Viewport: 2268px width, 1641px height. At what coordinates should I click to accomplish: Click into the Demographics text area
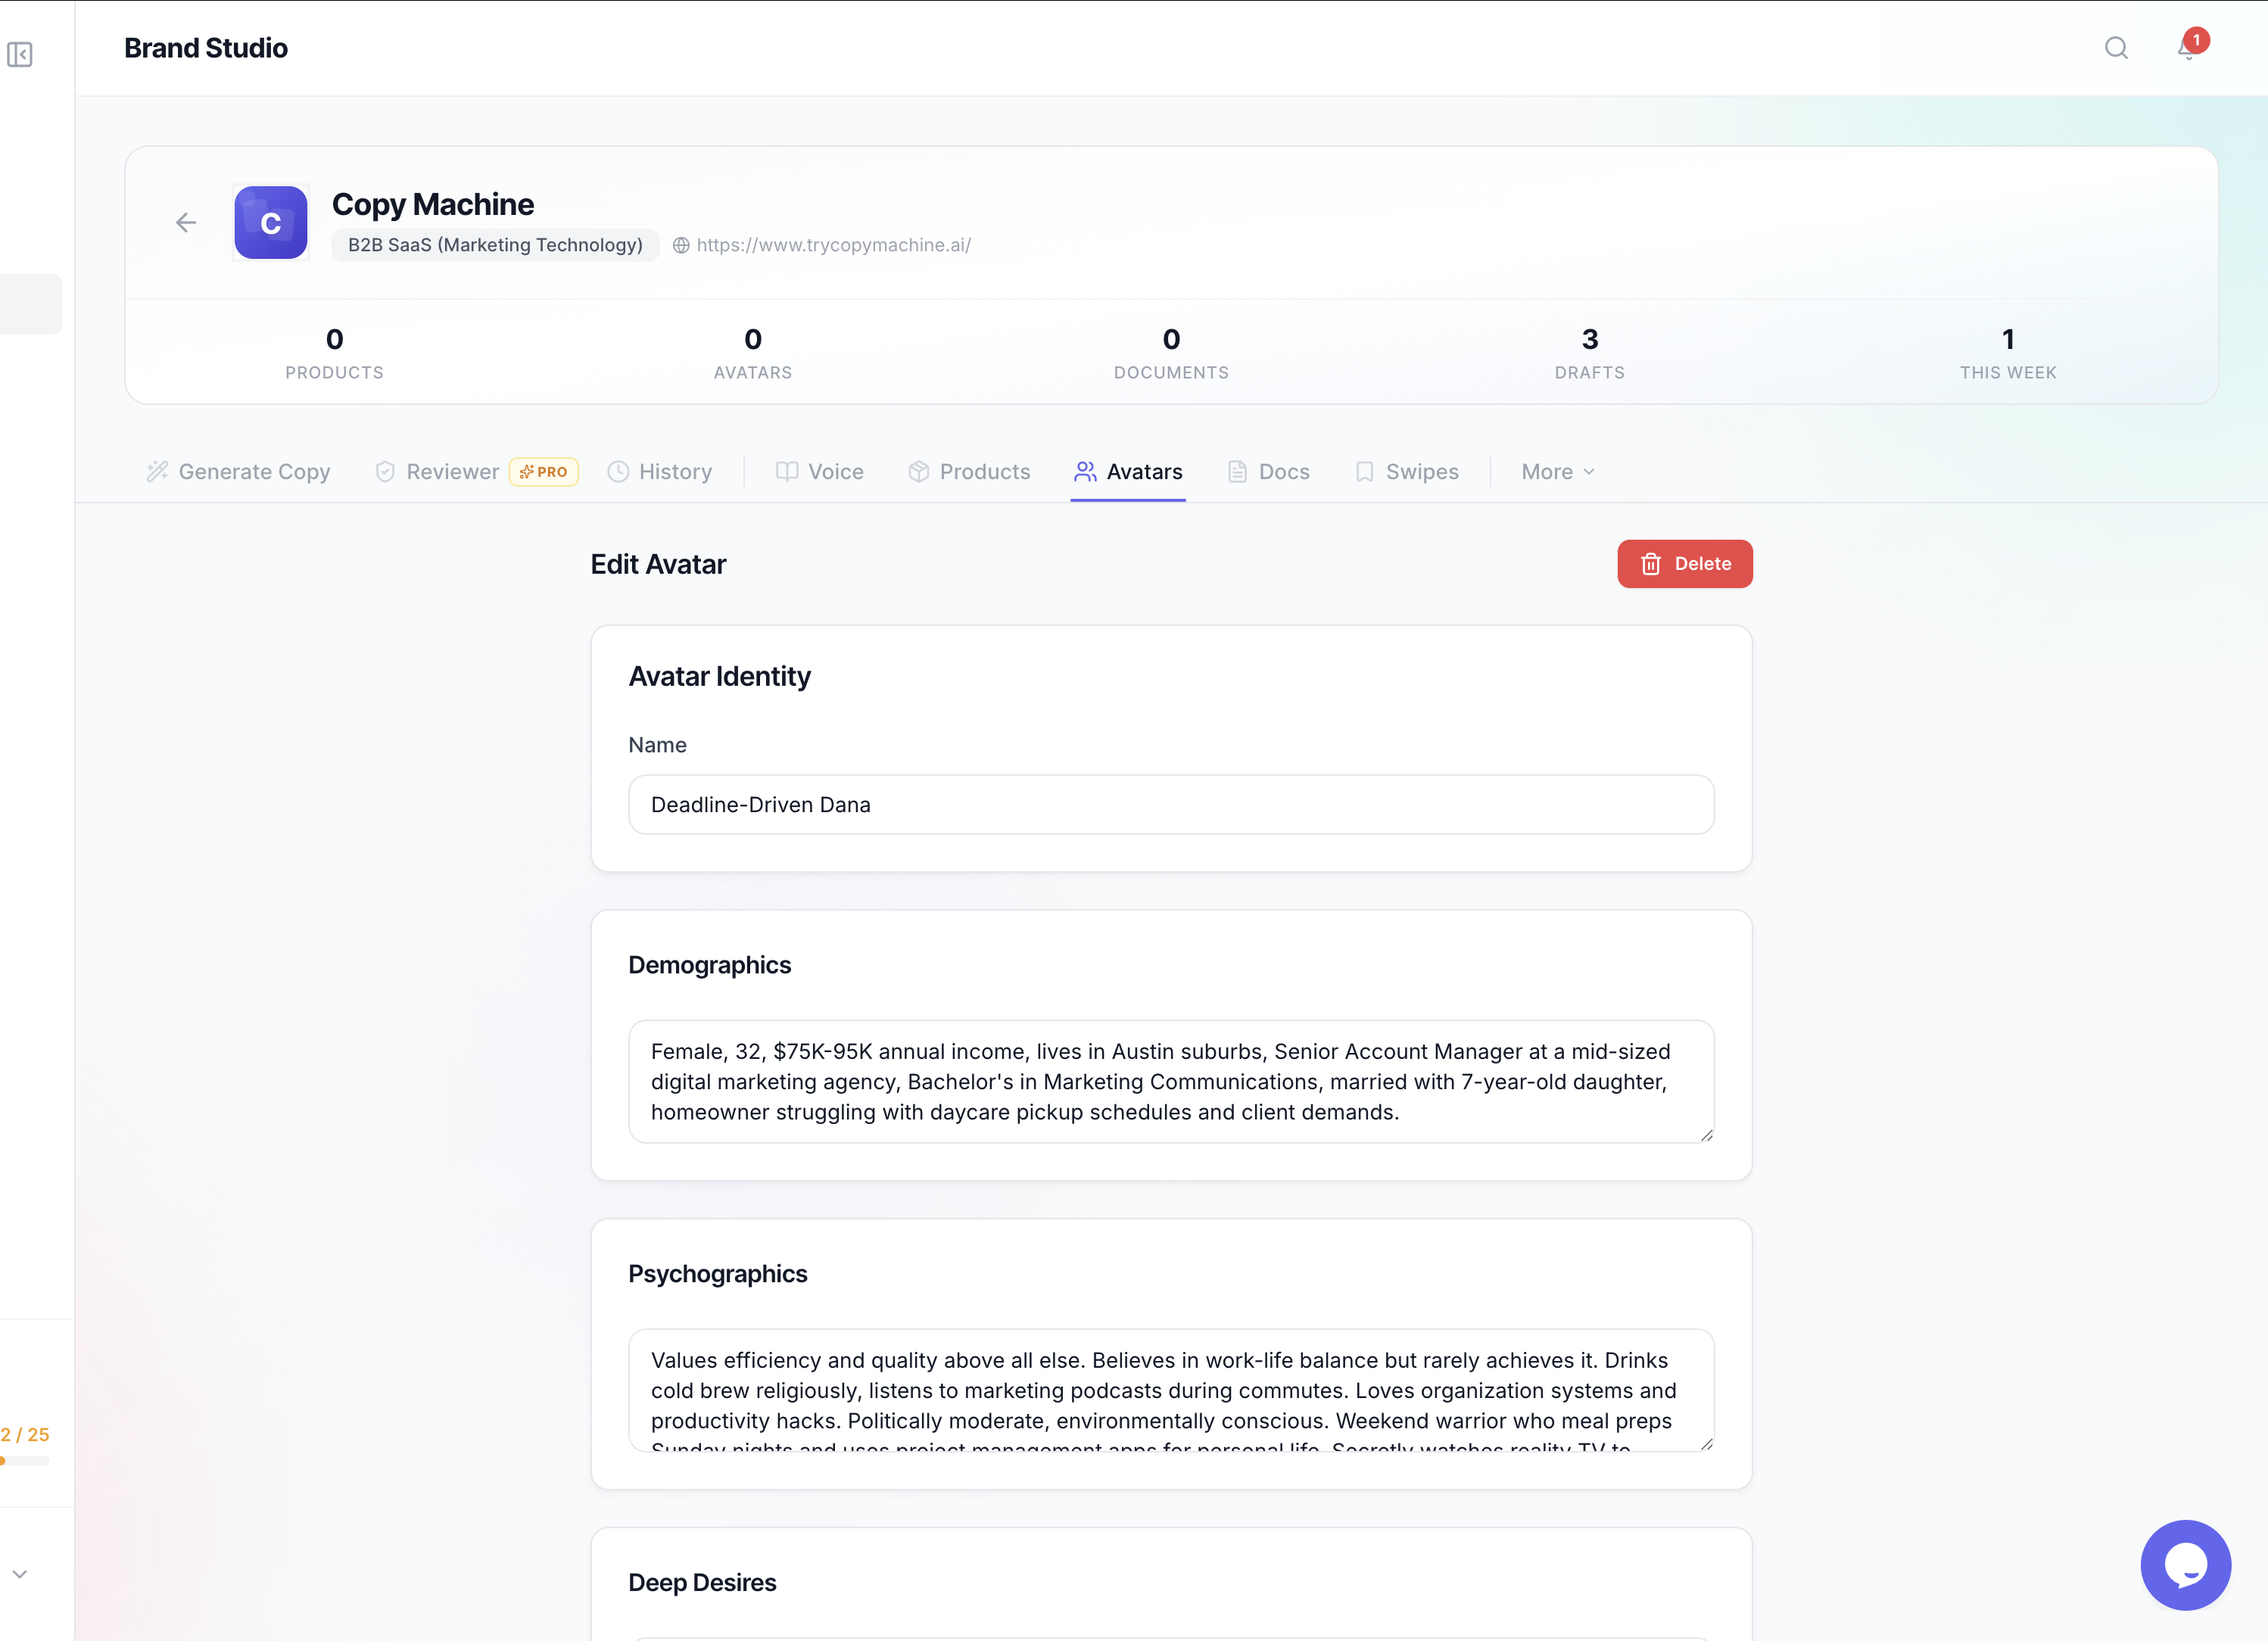click(x=1171, y=1081)
